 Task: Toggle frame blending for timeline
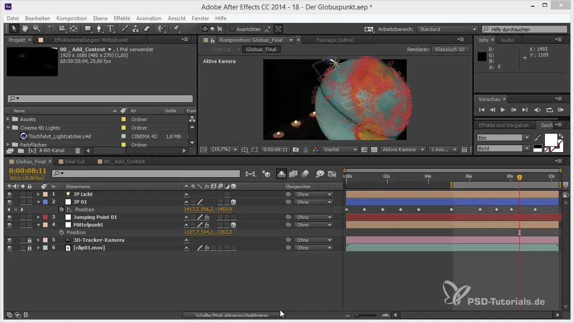coord(294,173)
